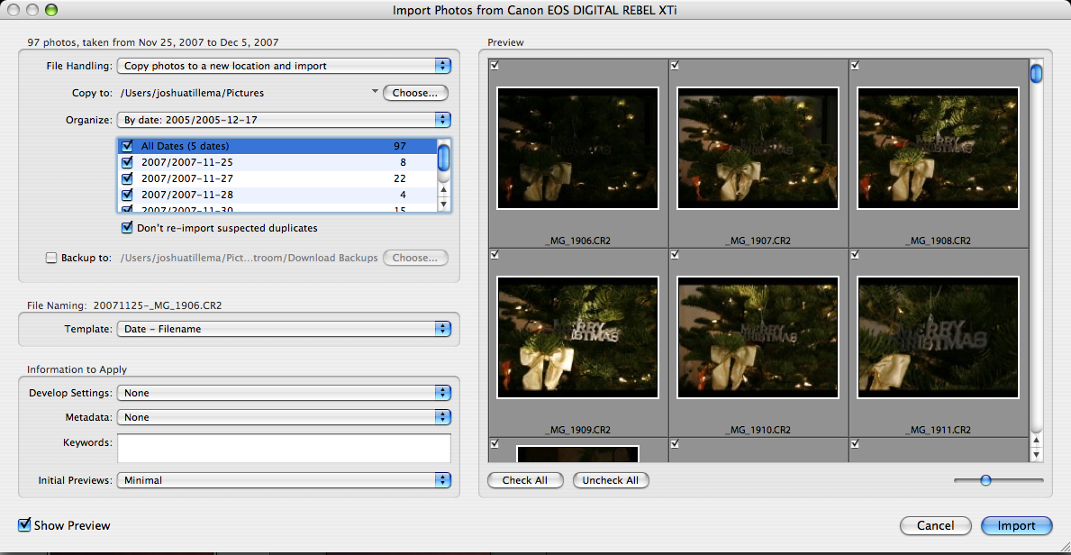Uncheck the 2007/2007-11-27 date folder
Viewport: 1071px width, 555px height.
tap(126, 178)
